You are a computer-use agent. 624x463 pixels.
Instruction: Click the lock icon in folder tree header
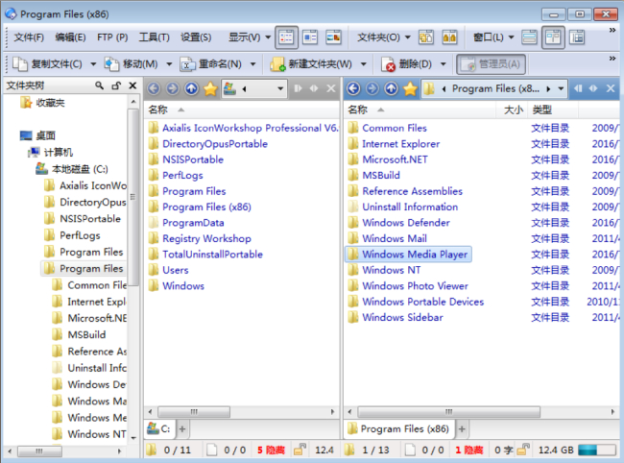coord(115,85)
